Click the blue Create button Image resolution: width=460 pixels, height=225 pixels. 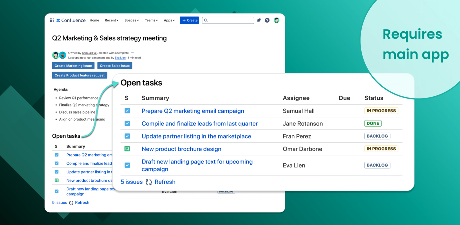pyautogui.click(x=189, y=20)
